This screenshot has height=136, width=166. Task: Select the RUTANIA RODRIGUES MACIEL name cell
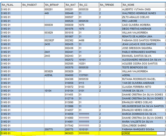click(143, 79)
